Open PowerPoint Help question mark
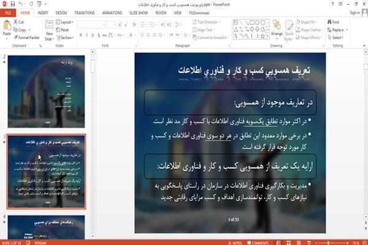Viewport: 368px width, 245px height. 332,4
